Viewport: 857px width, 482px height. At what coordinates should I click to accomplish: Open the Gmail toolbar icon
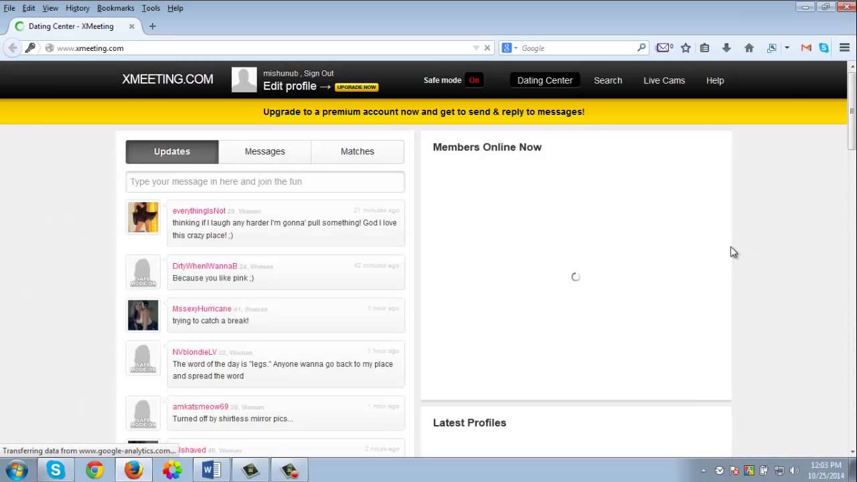806,48
